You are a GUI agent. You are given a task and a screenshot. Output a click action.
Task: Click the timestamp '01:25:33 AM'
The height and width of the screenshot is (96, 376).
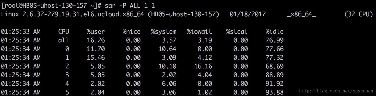(21, 32)
